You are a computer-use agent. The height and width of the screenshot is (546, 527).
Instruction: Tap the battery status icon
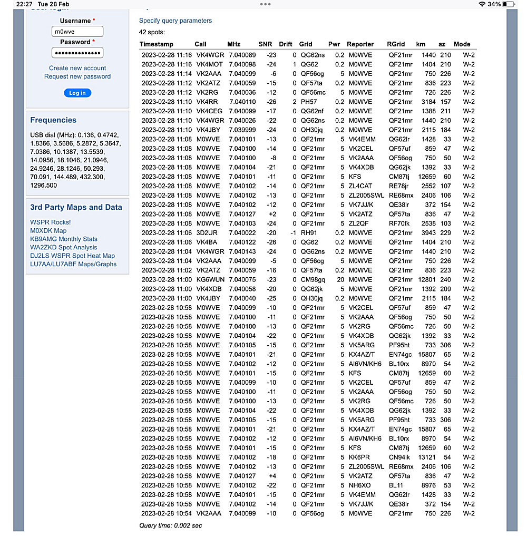[508, 4]
